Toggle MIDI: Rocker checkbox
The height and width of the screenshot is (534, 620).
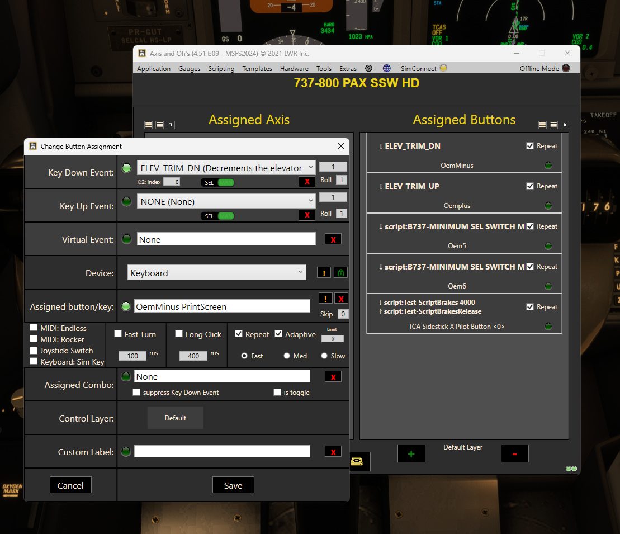tap(34, 339)
